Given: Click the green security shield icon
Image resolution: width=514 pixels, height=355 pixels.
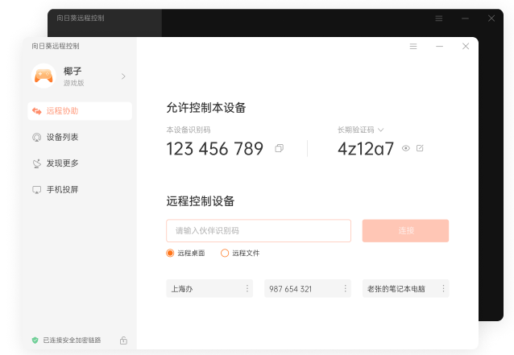Looking at the screenshot, I should pos(35,341).
